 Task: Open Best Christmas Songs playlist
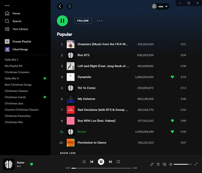[18, 84]
